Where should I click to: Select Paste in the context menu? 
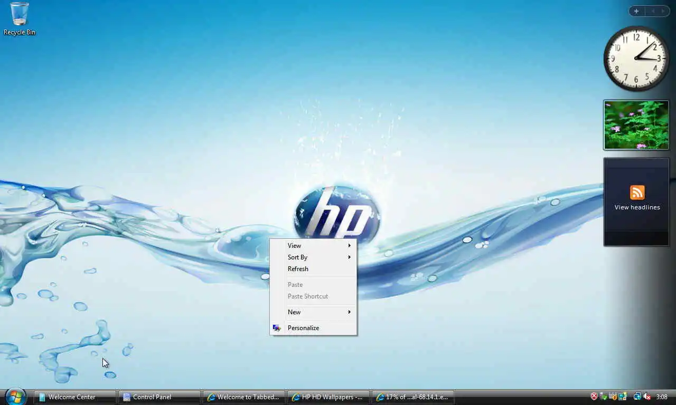coord(313,285)
